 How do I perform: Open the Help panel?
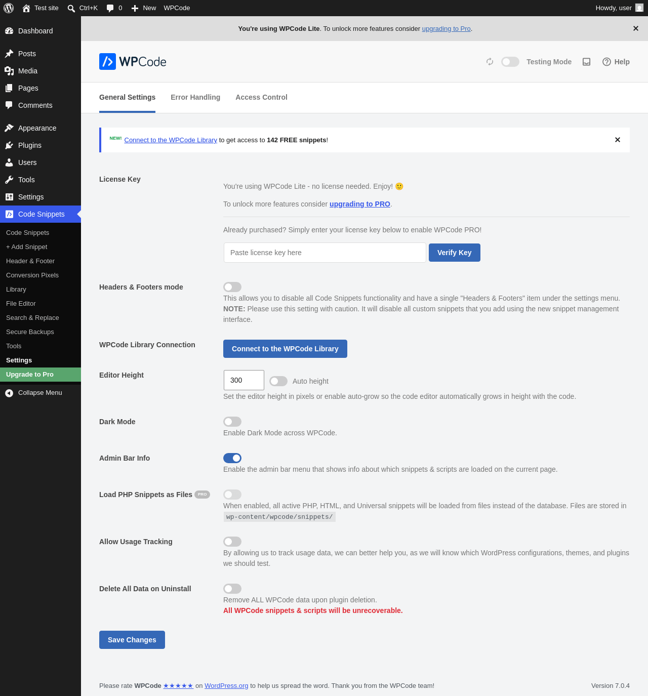tap(616, 62)
